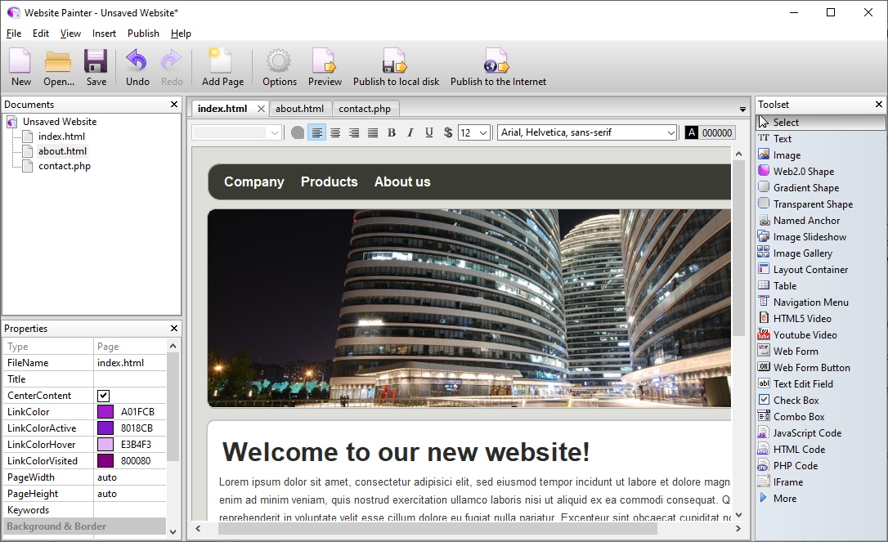The width and height of the screenshot is (888, 542).
Task: Click the LinkColor purple swatch
Action: [105, 412]
